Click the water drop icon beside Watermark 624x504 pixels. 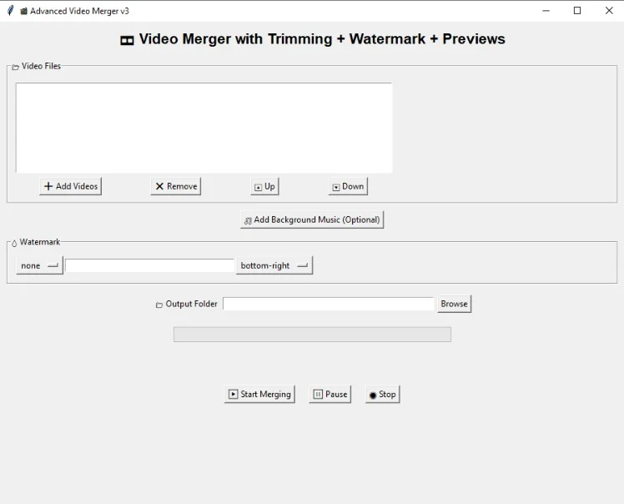pyautogui.click(x=14, y=243)
